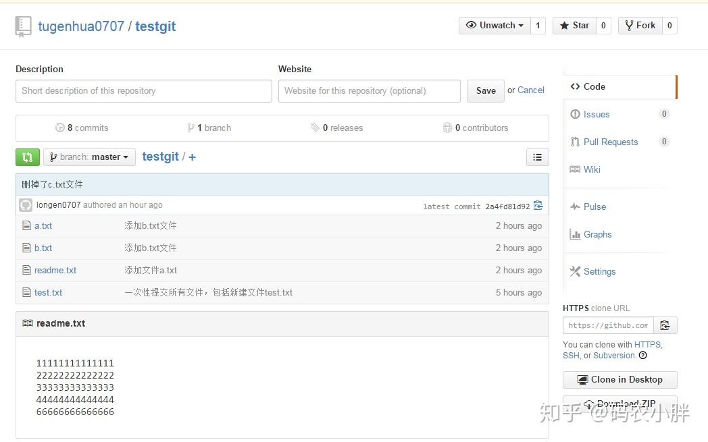Open the branch: master dropdown

89,157
